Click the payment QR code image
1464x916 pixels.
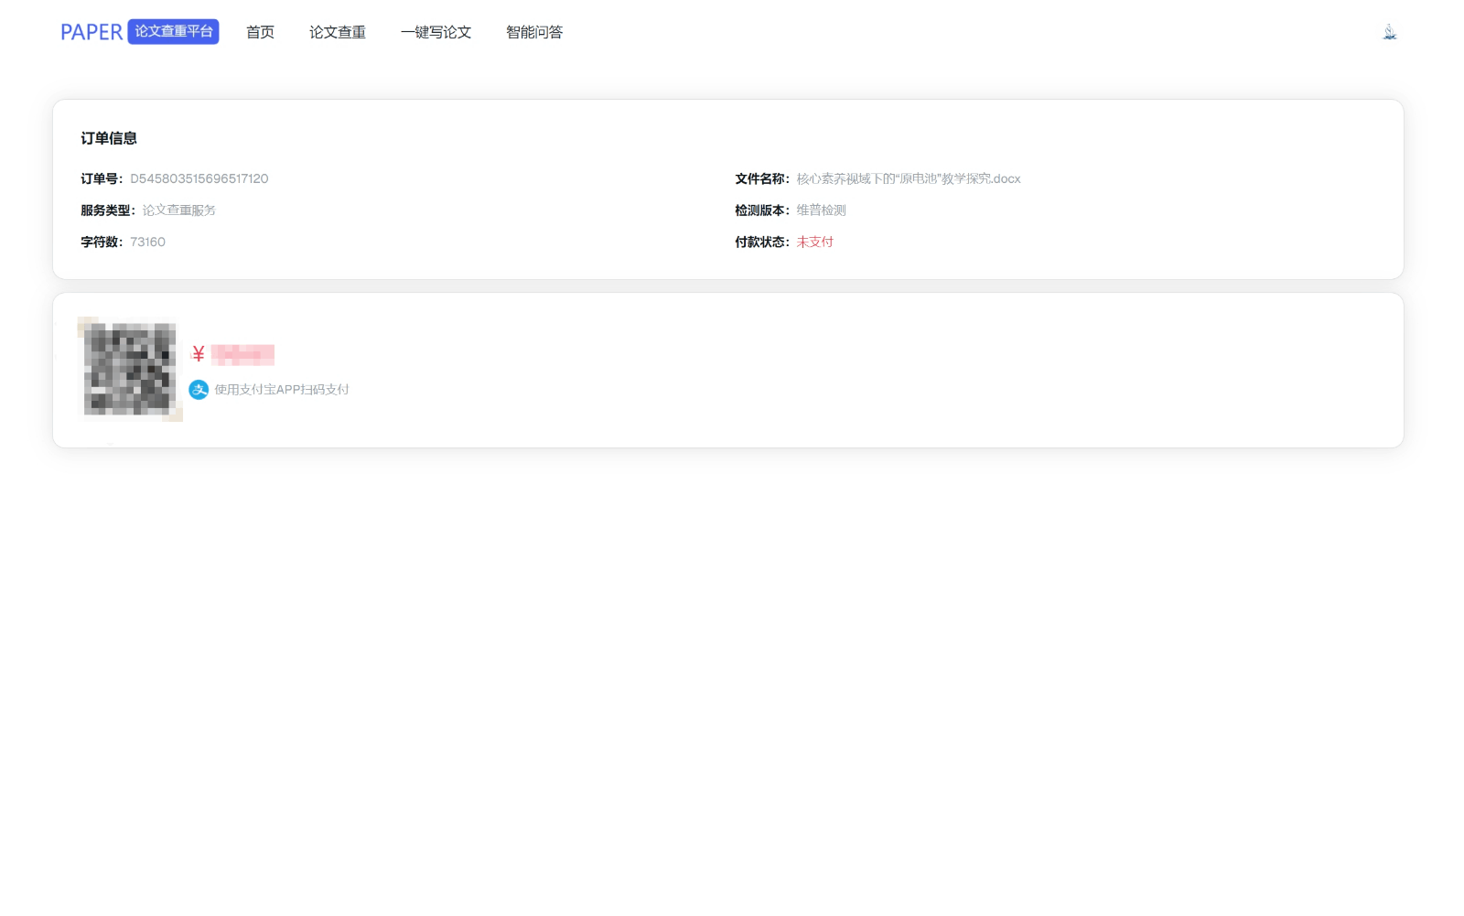coord(130,369)
